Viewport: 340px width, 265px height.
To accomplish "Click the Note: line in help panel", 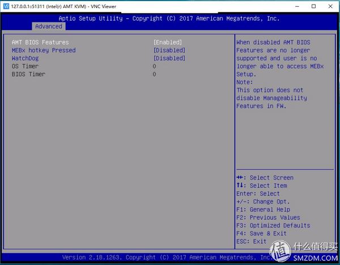I will 245,82.
